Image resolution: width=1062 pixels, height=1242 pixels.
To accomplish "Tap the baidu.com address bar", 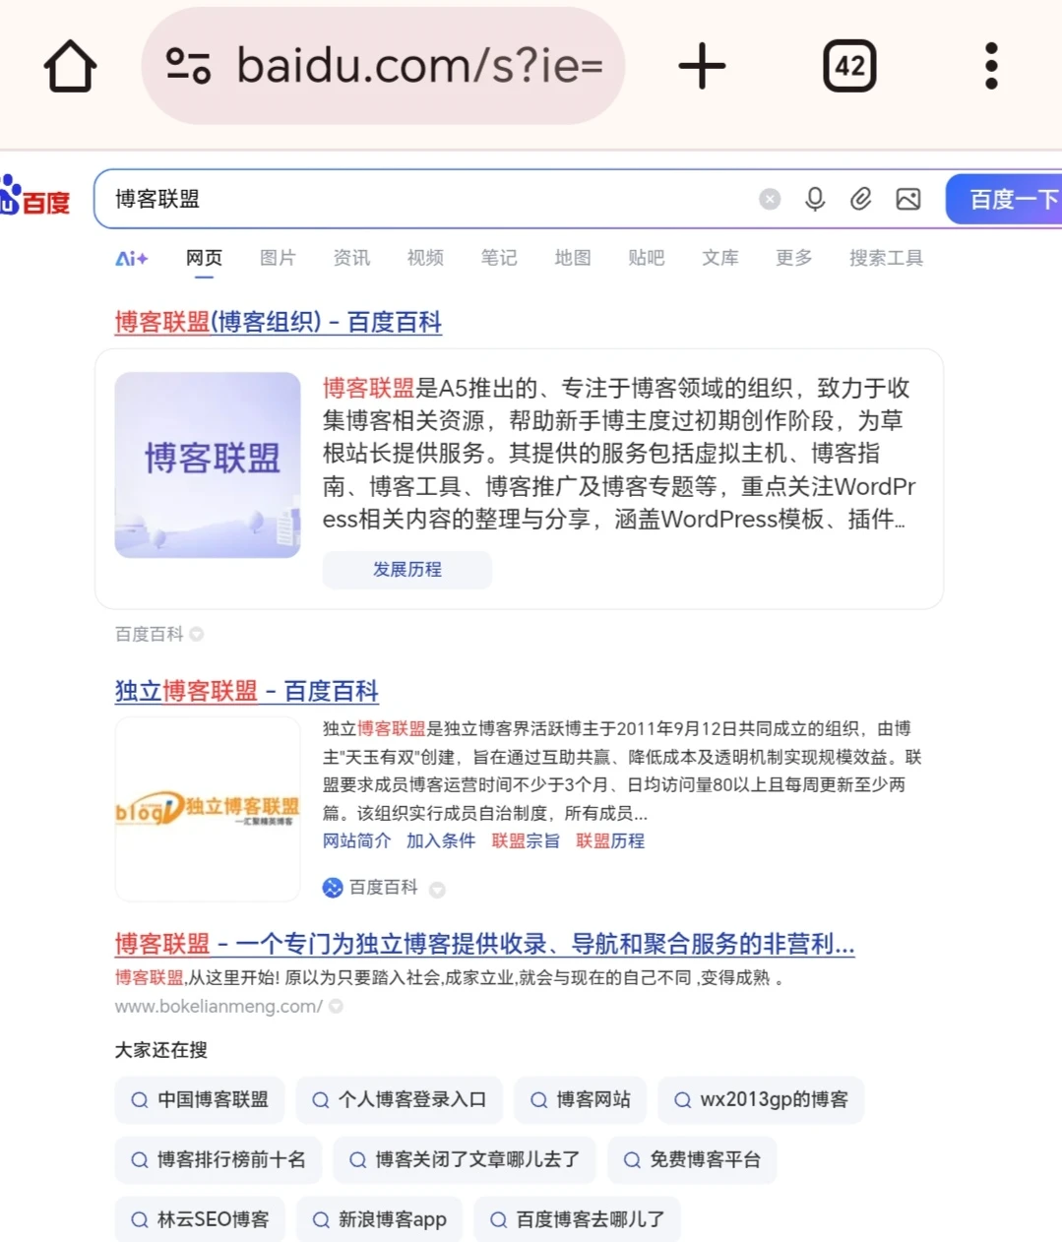I will coord(384,66).
